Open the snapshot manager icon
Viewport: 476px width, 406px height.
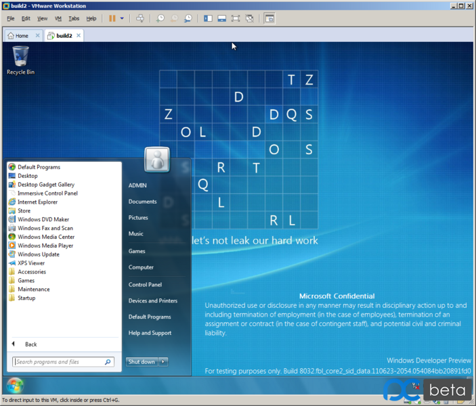tap(188, 18)
